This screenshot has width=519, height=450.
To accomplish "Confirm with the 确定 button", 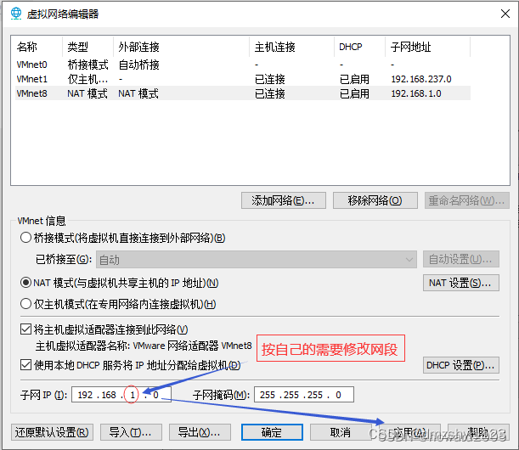I will (272, 432).
